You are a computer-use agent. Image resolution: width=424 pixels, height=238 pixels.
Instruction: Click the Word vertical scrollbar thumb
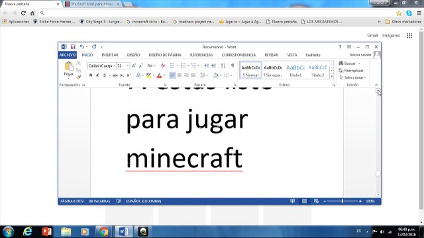tap(378, 173)
